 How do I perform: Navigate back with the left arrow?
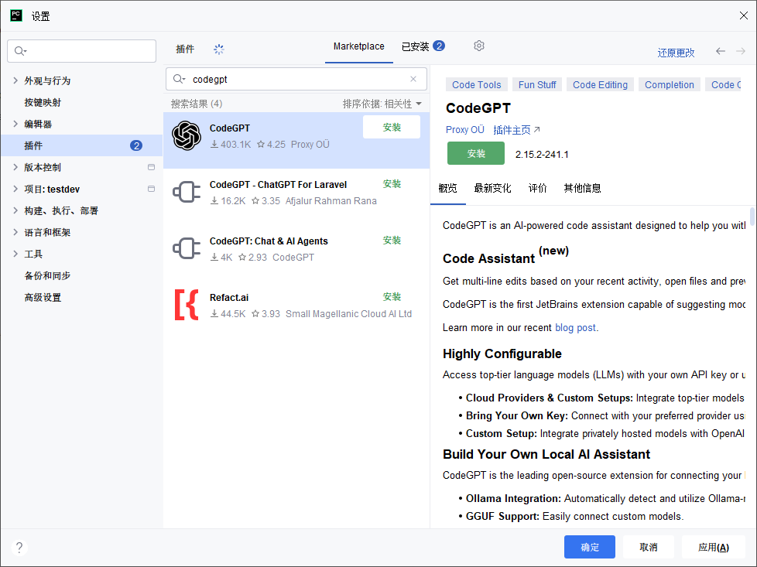721,51
